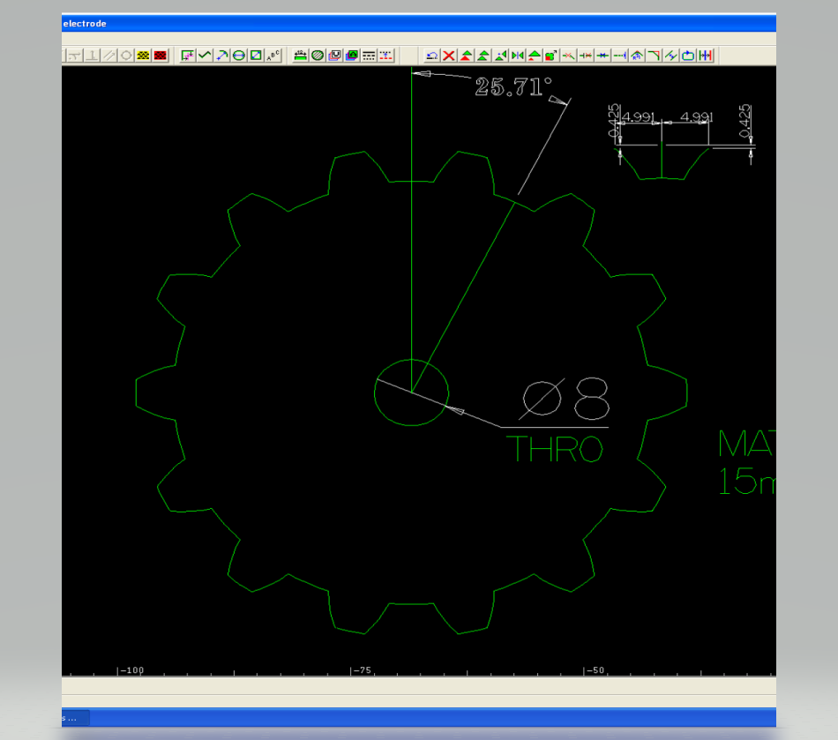838x740 pixels.
Task: Click the green THRO text annotation
Action: (555, 449)
